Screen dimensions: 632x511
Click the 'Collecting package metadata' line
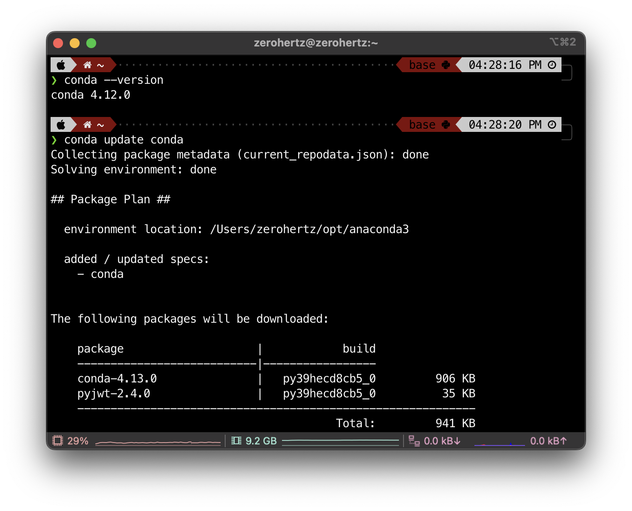coord(240,155)
